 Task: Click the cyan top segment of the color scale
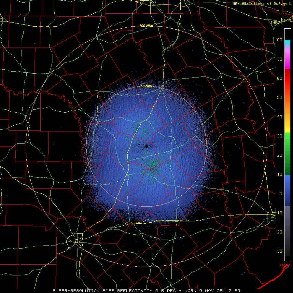[287, 43]
